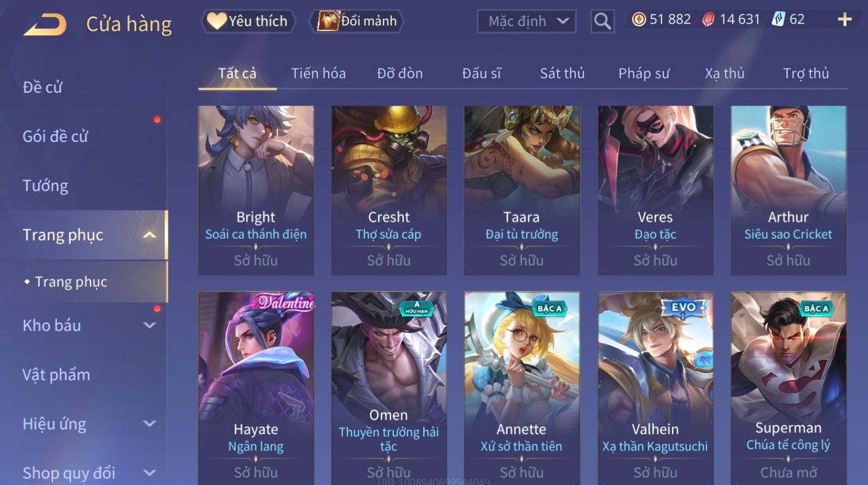Open Đổi mảnh fragment exchange
Viewport: 868px width, 485px height.
pyautogui.click(x=356, y=21)
